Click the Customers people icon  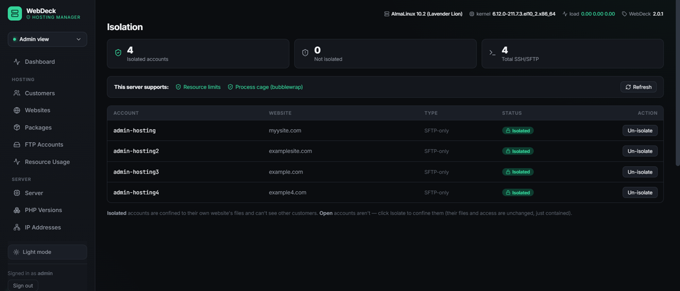17,93
